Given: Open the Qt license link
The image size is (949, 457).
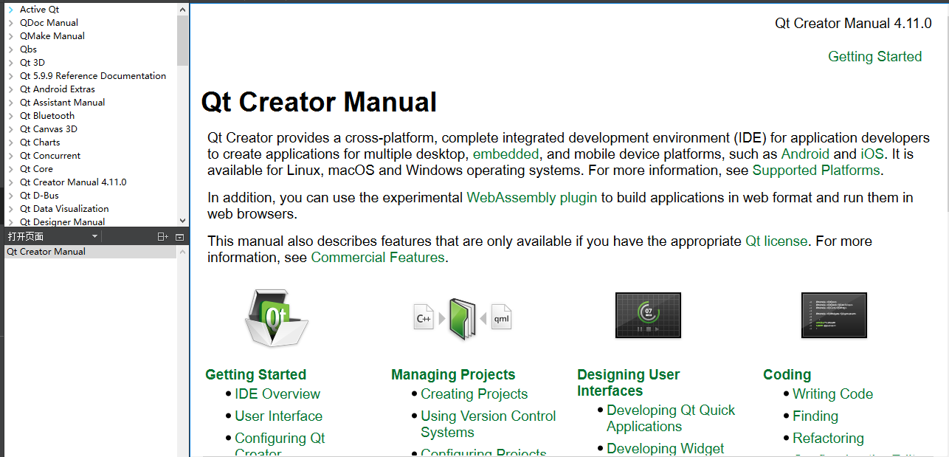Looking at the screenshot, I should [x=776, y=241].
